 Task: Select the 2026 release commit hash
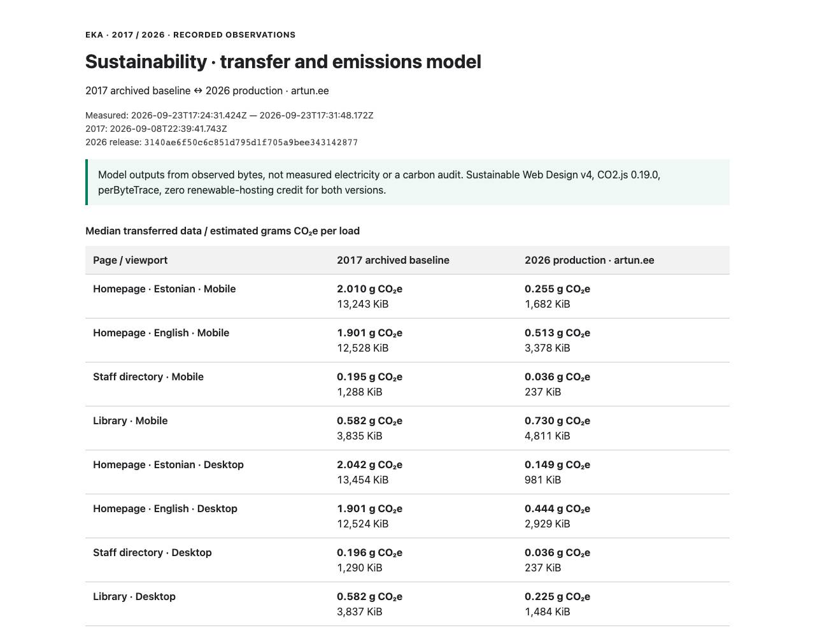[251, 143]
